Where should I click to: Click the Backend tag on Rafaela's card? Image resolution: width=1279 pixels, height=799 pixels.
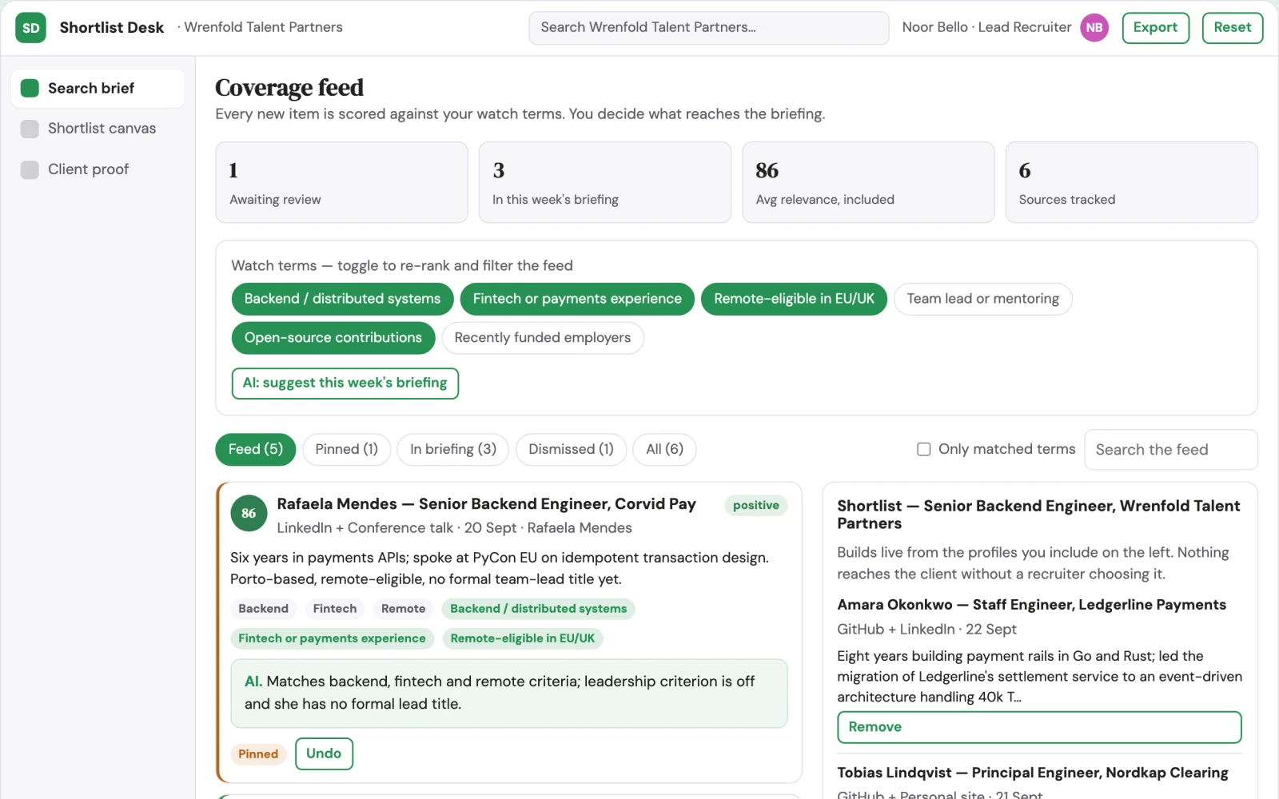pyautogui.click(x=263, y=609)
